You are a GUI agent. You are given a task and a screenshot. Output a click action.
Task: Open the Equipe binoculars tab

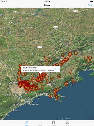[54, 123]
